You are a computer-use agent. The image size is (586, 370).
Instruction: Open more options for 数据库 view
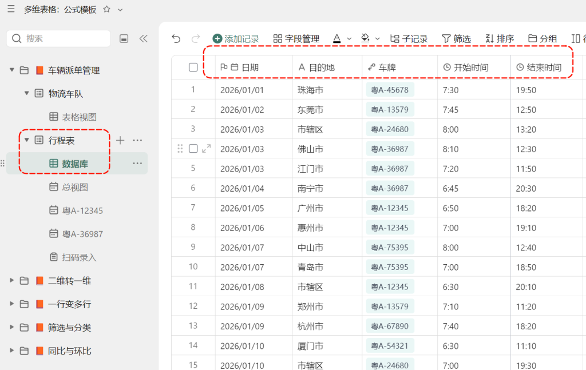(x=137, y=163)
